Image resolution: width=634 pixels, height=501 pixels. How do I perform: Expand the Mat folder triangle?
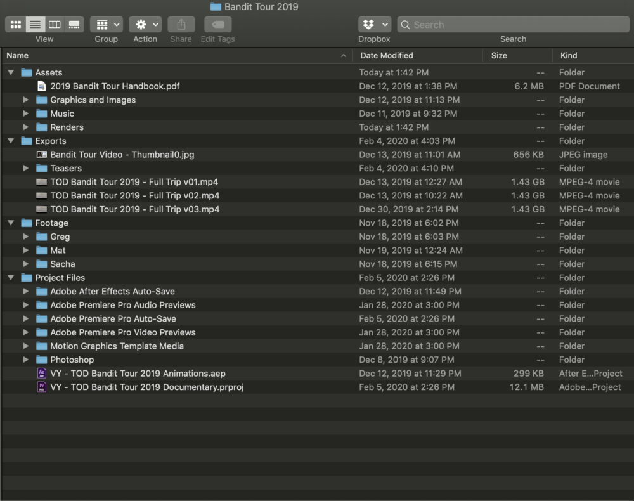[26, 251]
